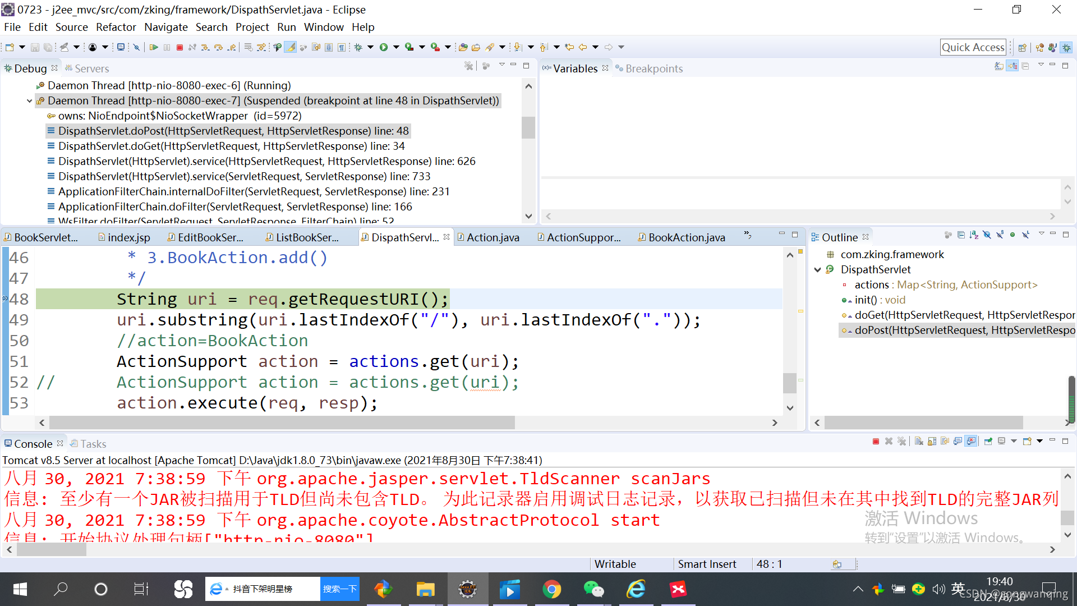Select the doGet line 34 stack frame
The image size is (1077, 606).
pos(231,146)
